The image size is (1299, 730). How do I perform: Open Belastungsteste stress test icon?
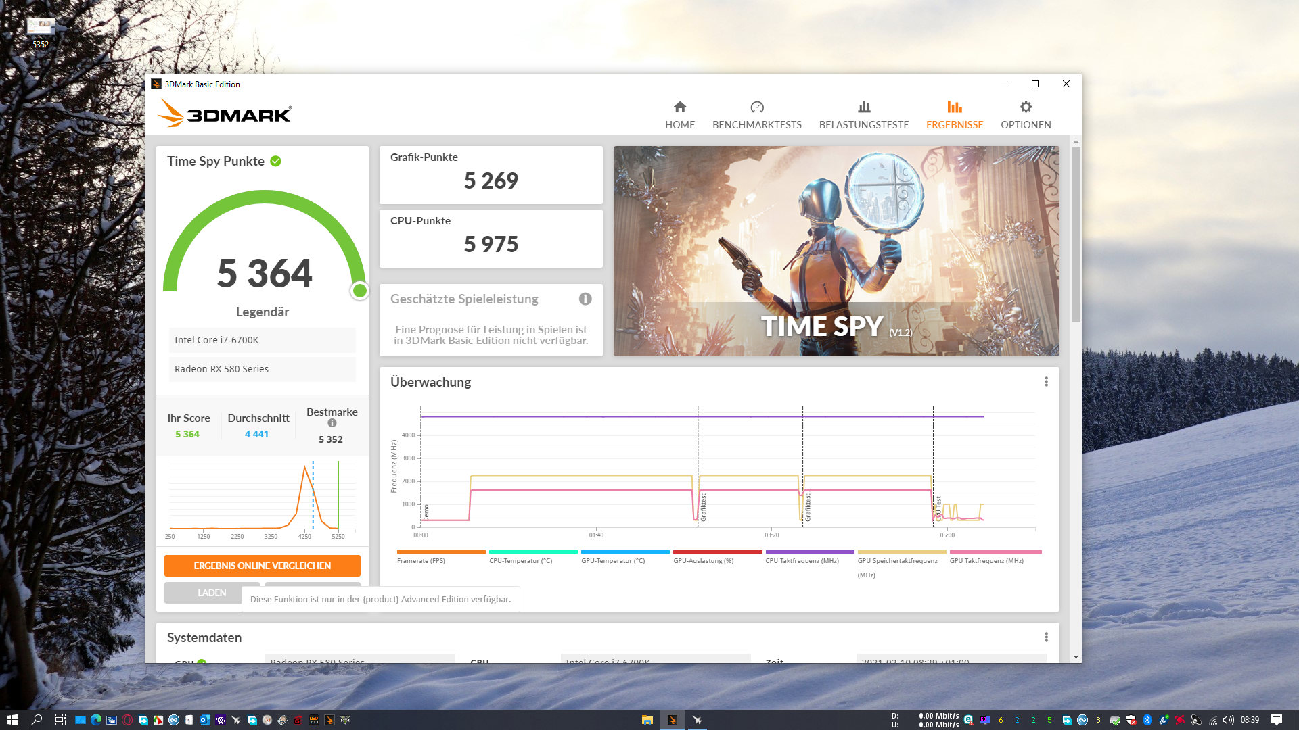point(863,107)
